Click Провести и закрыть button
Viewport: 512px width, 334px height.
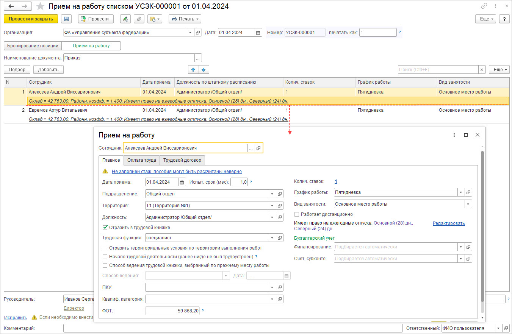pyautogui.click(x=31, y=19)
